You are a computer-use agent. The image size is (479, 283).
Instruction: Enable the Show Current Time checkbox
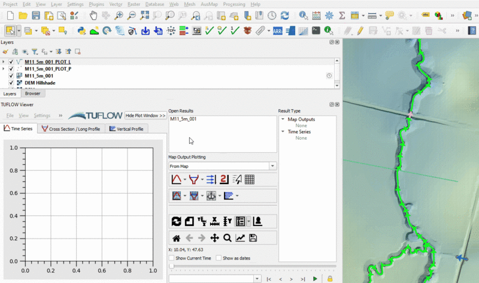pos(172,258)
